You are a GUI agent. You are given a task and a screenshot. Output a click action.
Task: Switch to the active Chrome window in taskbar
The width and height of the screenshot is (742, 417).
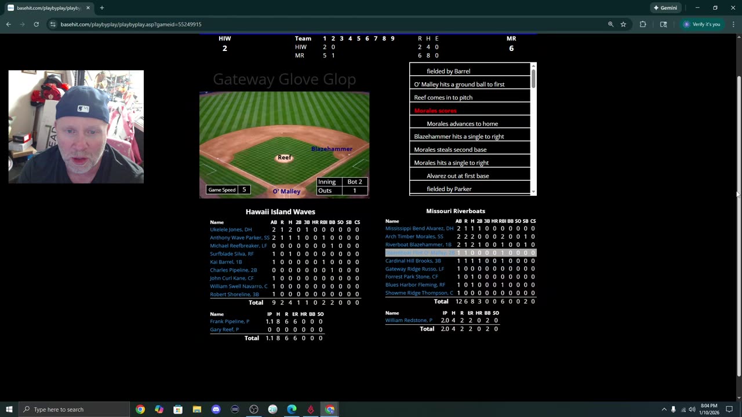[x=330, y=409]
